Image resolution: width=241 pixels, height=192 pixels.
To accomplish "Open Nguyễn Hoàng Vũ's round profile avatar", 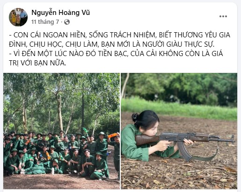I will pyautogui.click(x=18, y=17).
